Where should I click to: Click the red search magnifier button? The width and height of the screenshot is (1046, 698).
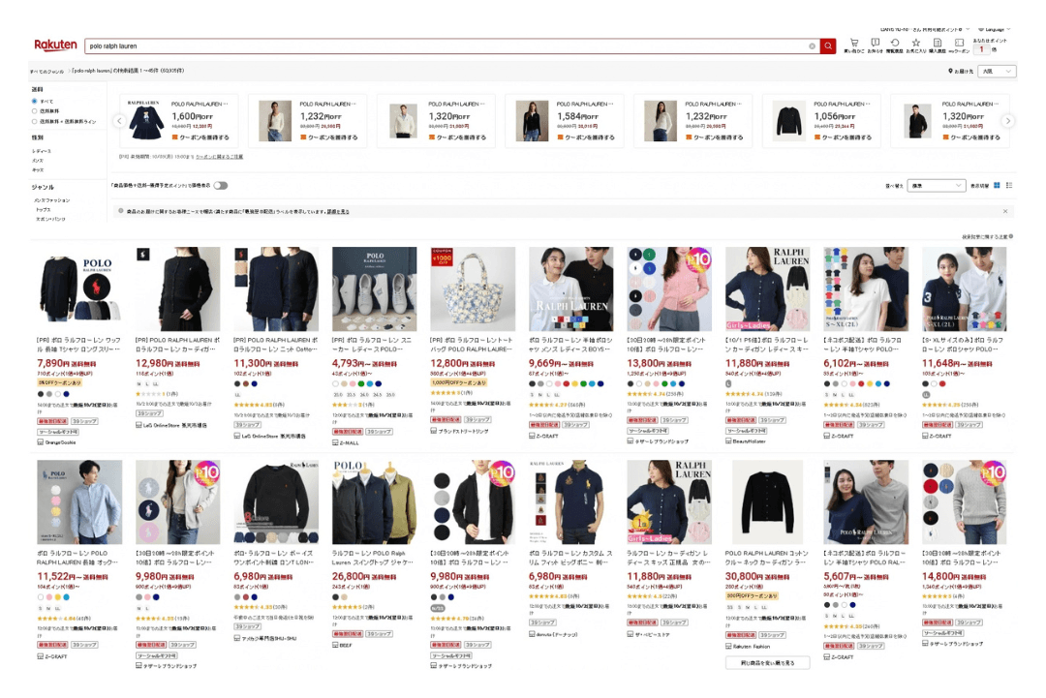[828, 46]
